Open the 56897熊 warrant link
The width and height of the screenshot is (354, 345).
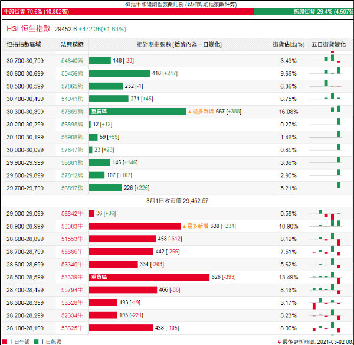[x=72, y=188]
